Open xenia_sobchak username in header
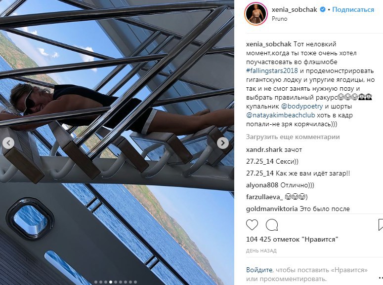This screenshot has width=383, height=285. point(295,10)
